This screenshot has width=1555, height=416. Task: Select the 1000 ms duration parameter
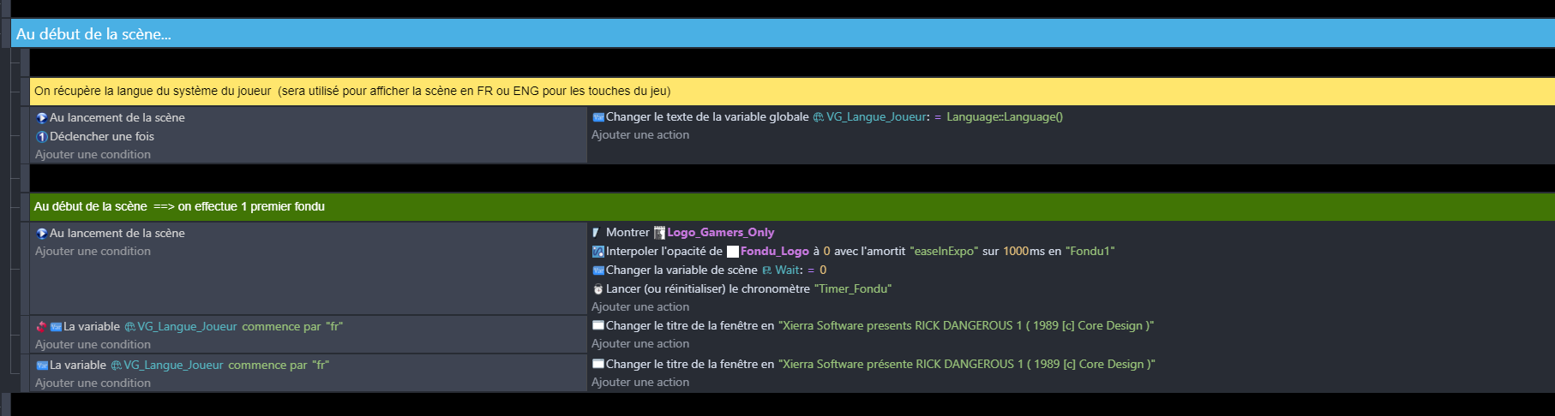click(1015, 252)
